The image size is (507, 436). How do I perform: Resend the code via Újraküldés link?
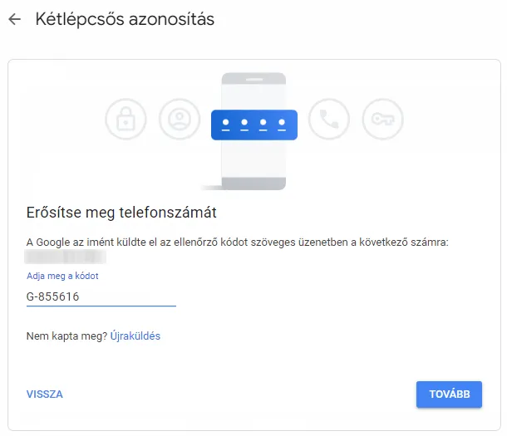(x=135, y=336)
